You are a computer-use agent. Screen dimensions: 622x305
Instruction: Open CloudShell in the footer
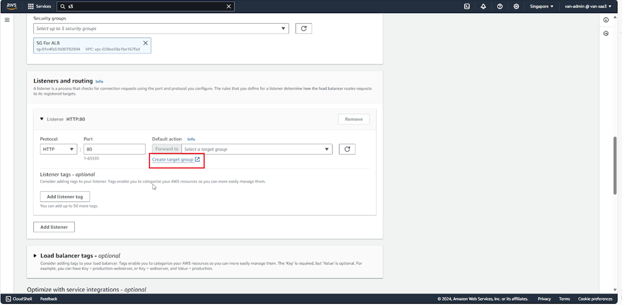19,299
